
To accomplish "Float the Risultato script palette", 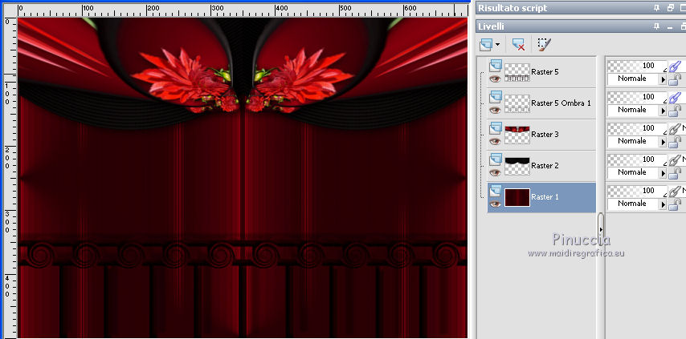I will pyautogui.click(x=670, y=8).
